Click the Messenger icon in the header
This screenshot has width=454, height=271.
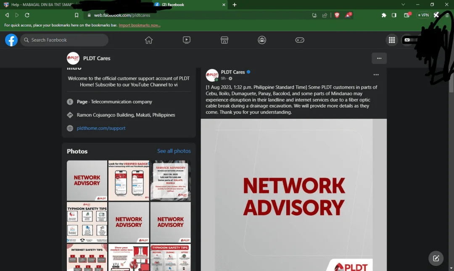(407, 40)
